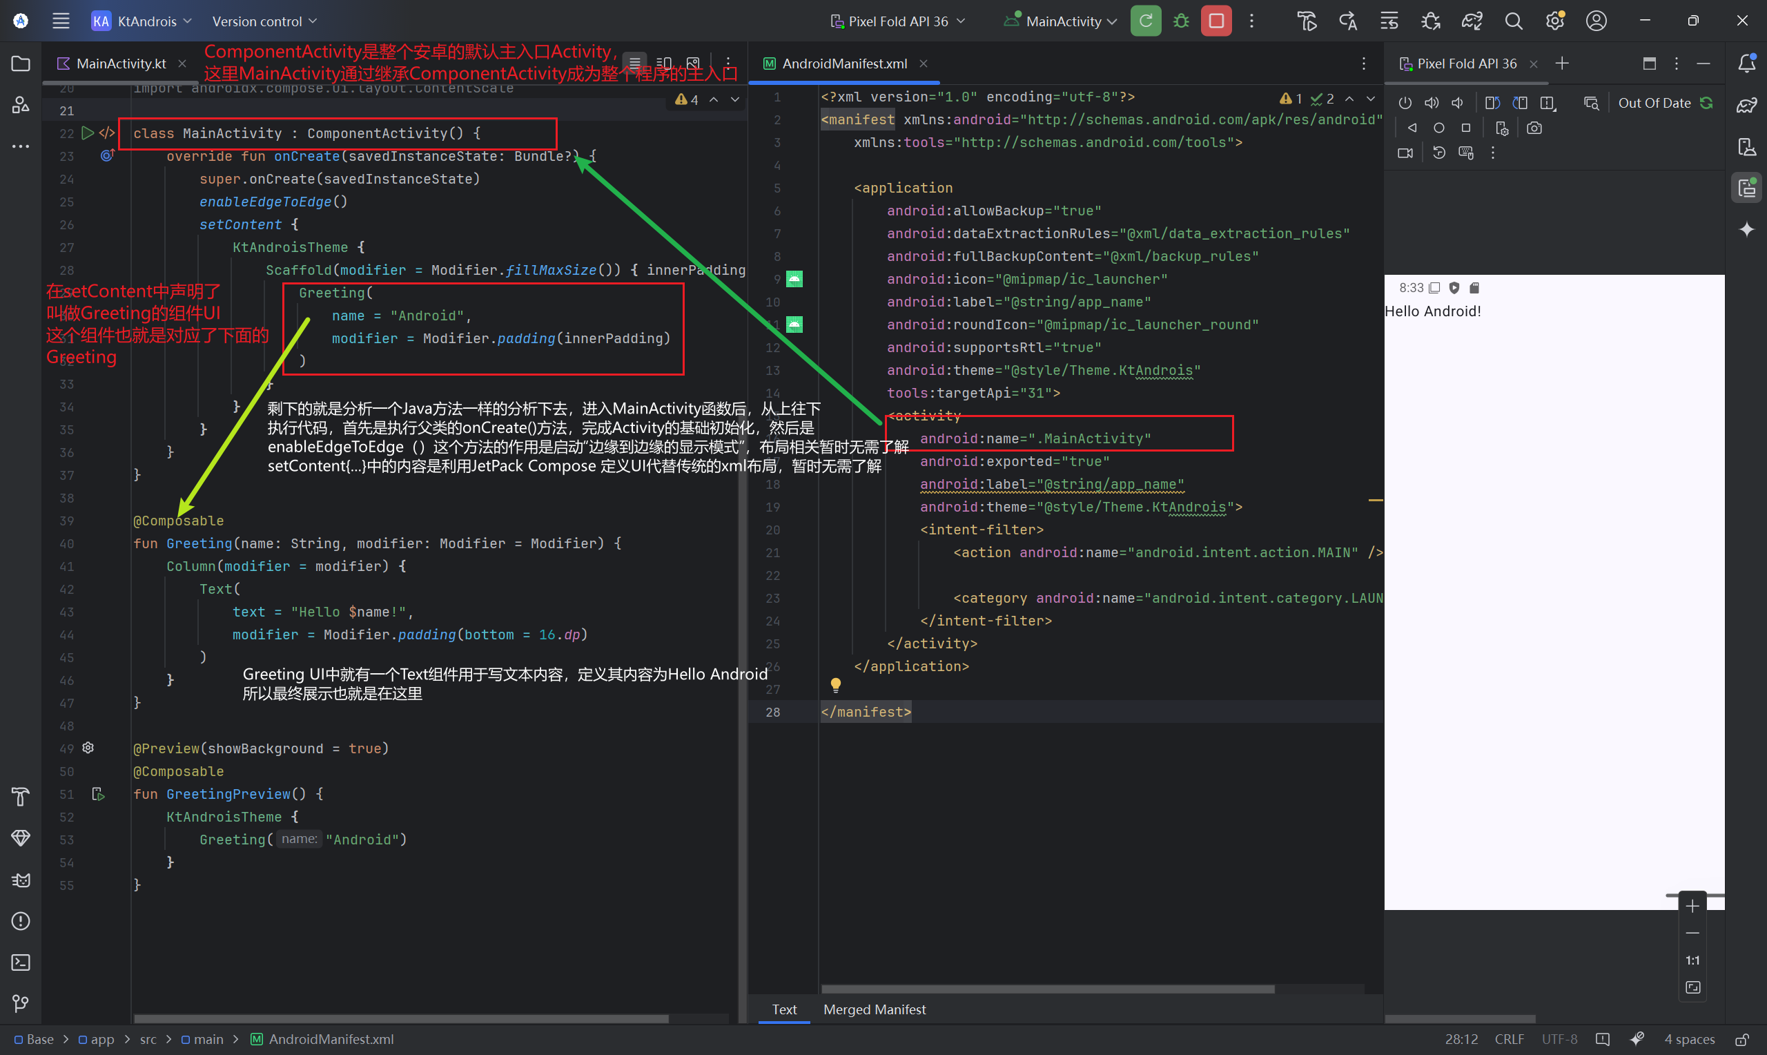The image size is (1767, 1055).
Task: Click the build hammer-run icon in top toolbar
Action: (1307, 21)
